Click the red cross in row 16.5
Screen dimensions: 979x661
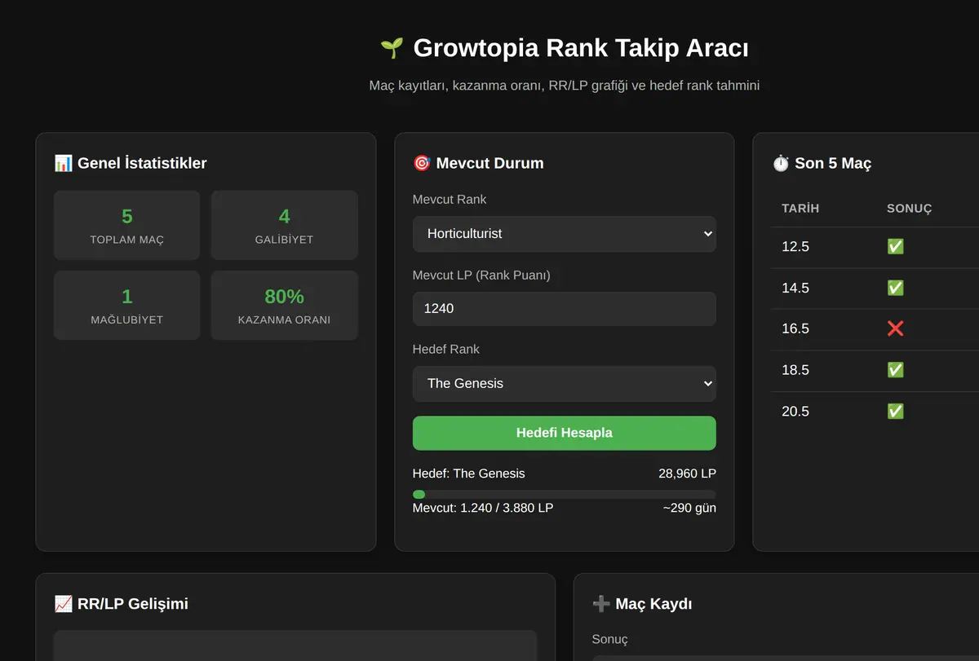pyautogui.click(x=895, y=328)
